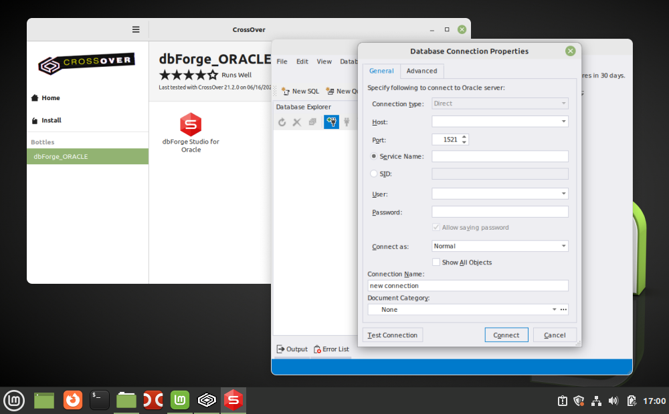669x414 pixels.
Task: Select the dbForge_ORACLE bottle
Action: pos(88,156)
